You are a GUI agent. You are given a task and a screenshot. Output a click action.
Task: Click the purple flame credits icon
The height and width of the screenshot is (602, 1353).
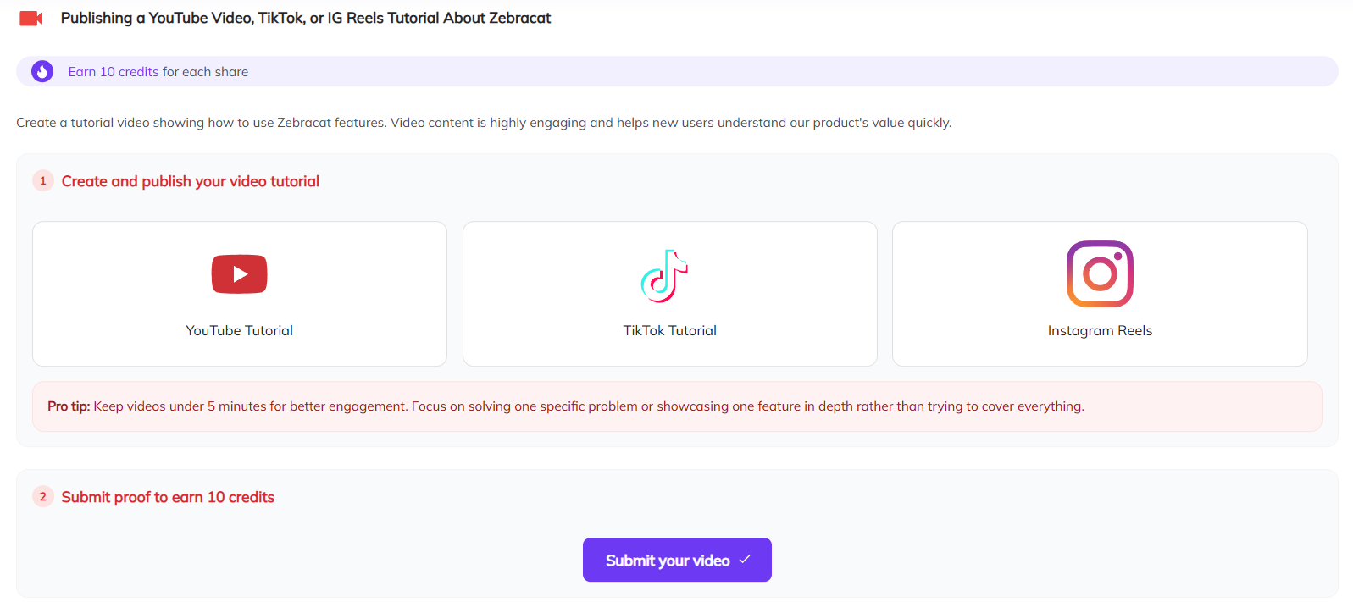pos(42,72)
